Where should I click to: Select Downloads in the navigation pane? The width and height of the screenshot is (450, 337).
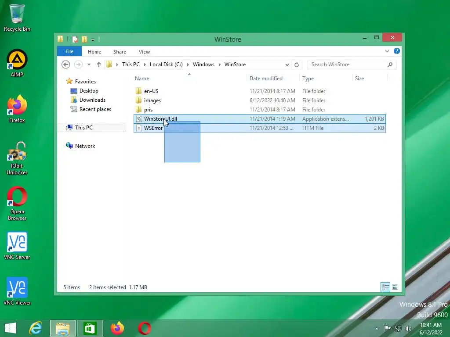pyautogui.click(x=92, y=100)
